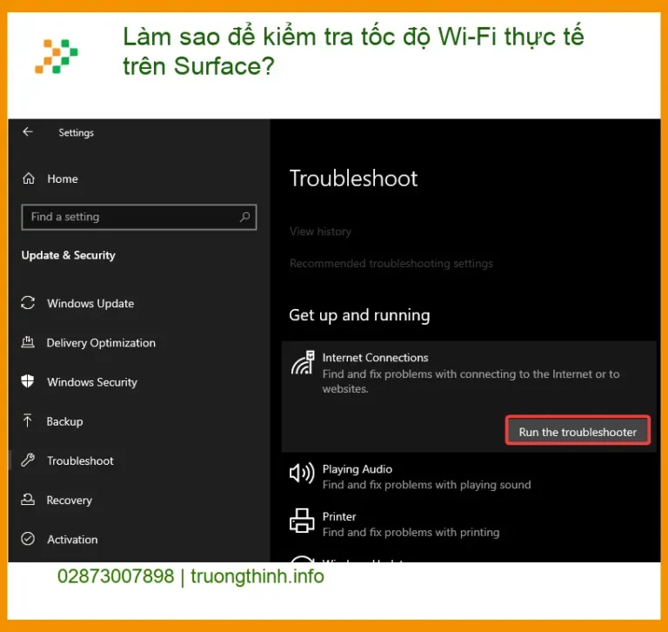
Task: Open the Home settings page
Action: [63, 178]
